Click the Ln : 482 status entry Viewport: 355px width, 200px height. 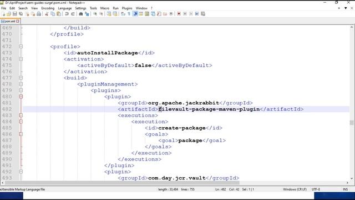coord(221,189)
